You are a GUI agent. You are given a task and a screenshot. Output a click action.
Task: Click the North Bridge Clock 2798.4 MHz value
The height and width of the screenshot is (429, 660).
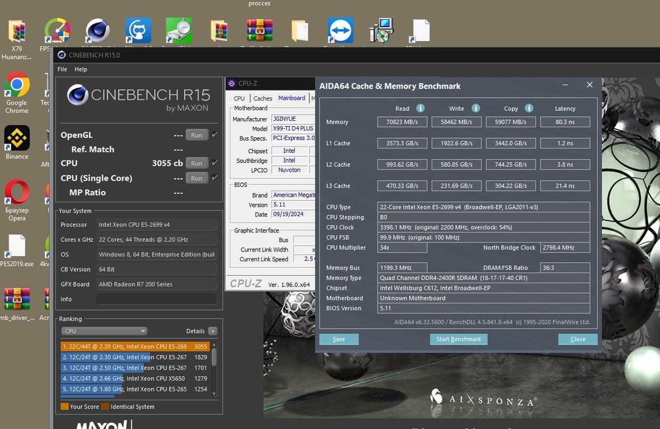coord(565,247)
